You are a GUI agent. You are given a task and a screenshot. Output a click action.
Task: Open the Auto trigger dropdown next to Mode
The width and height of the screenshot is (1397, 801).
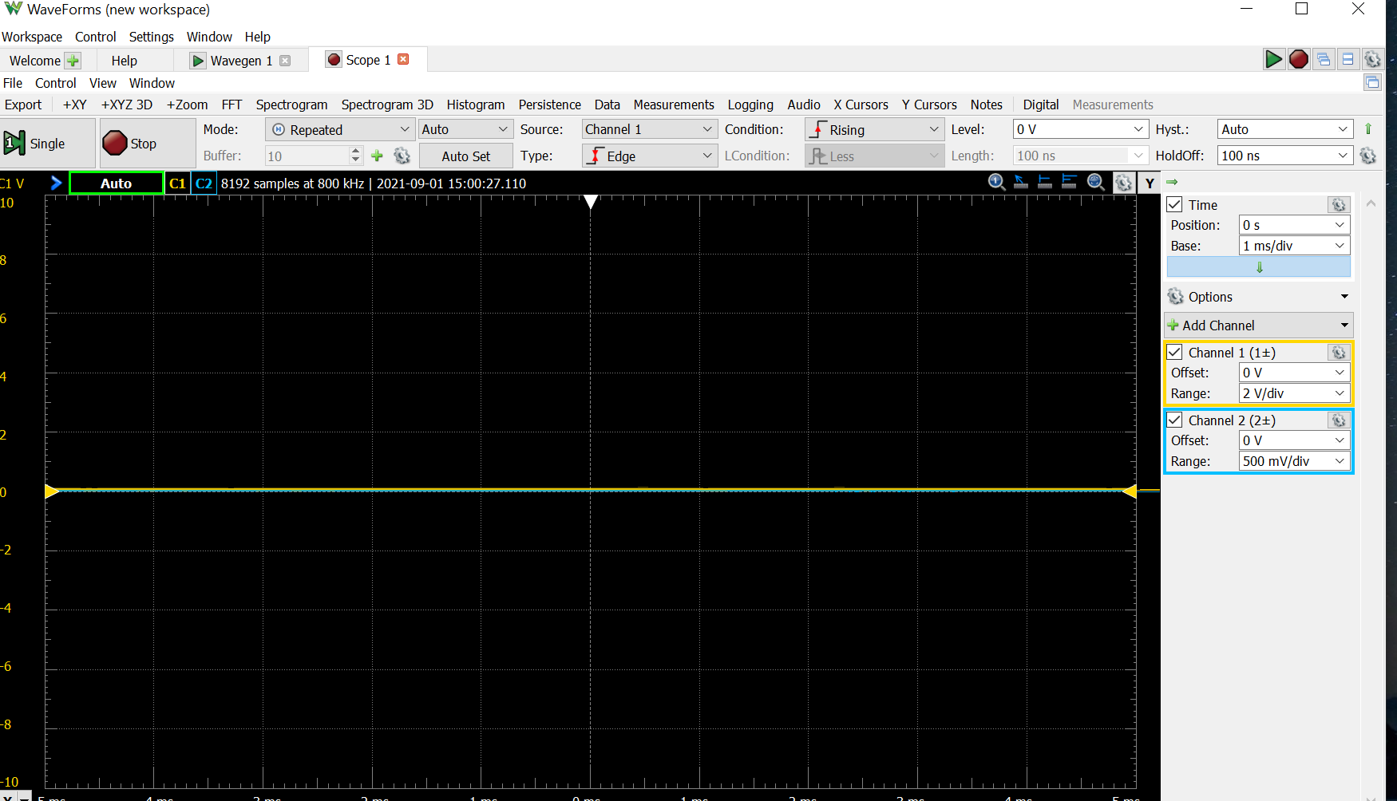click(x=465, y=129)
